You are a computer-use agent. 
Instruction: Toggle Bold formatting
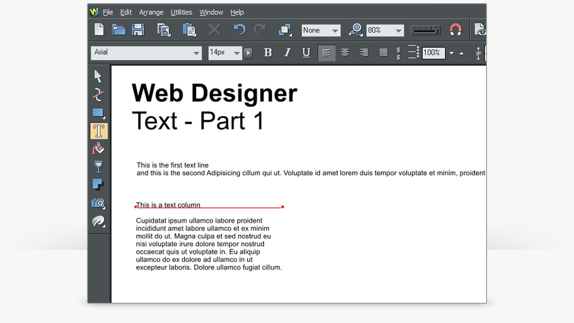click(268, 52)
